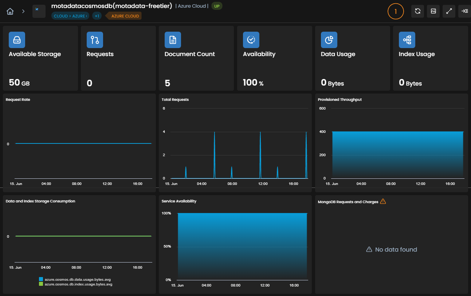Select the AZURE CLOUD orange tag

click(x=124, y=16)
